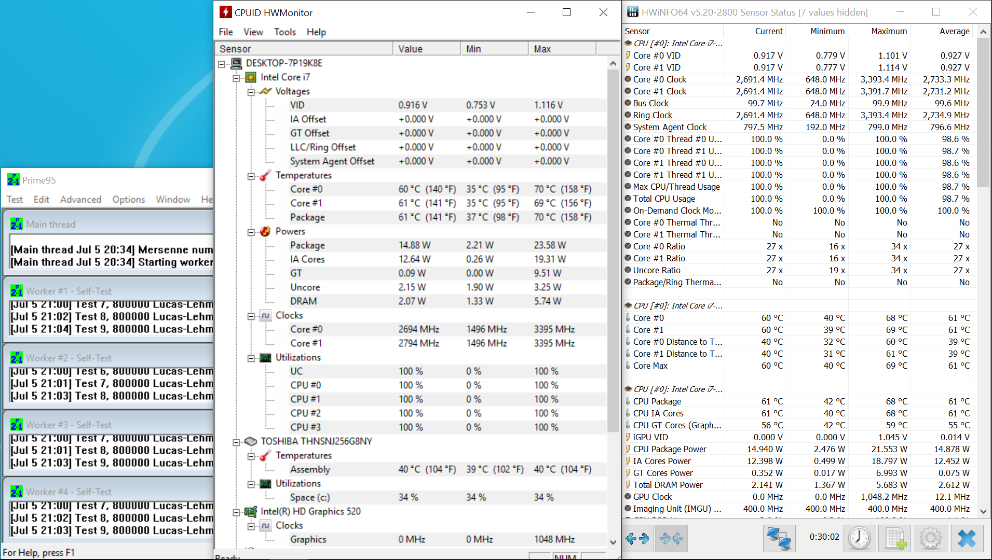The image size is (992, 560).
Task: Collapse CPU Temperatures group
Action: click(251, 176)
